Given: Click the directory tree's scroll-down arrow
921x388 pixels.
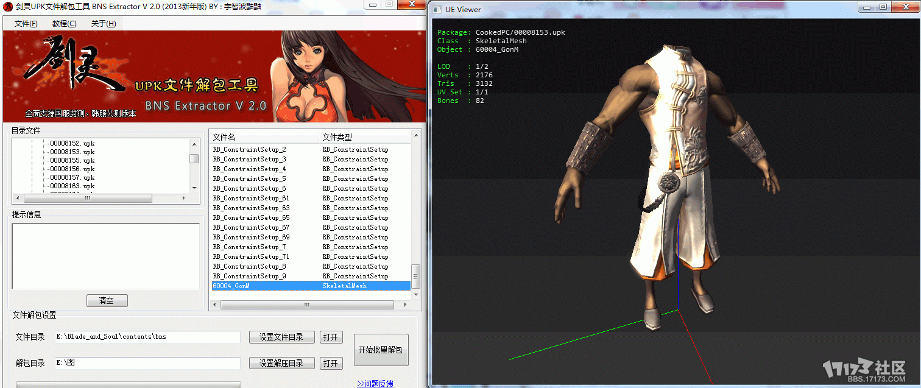Looking at the screenshot, I should (194, 188).
